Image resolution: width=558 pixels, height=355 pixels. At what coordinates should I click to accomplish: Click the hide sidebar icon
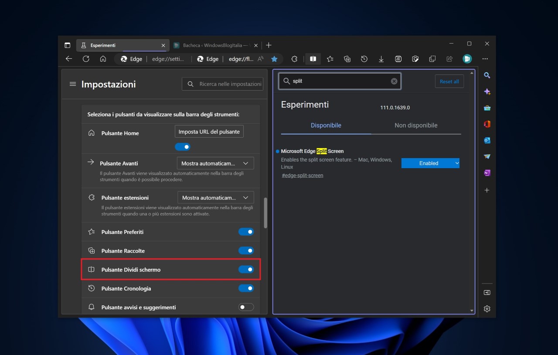487,292
